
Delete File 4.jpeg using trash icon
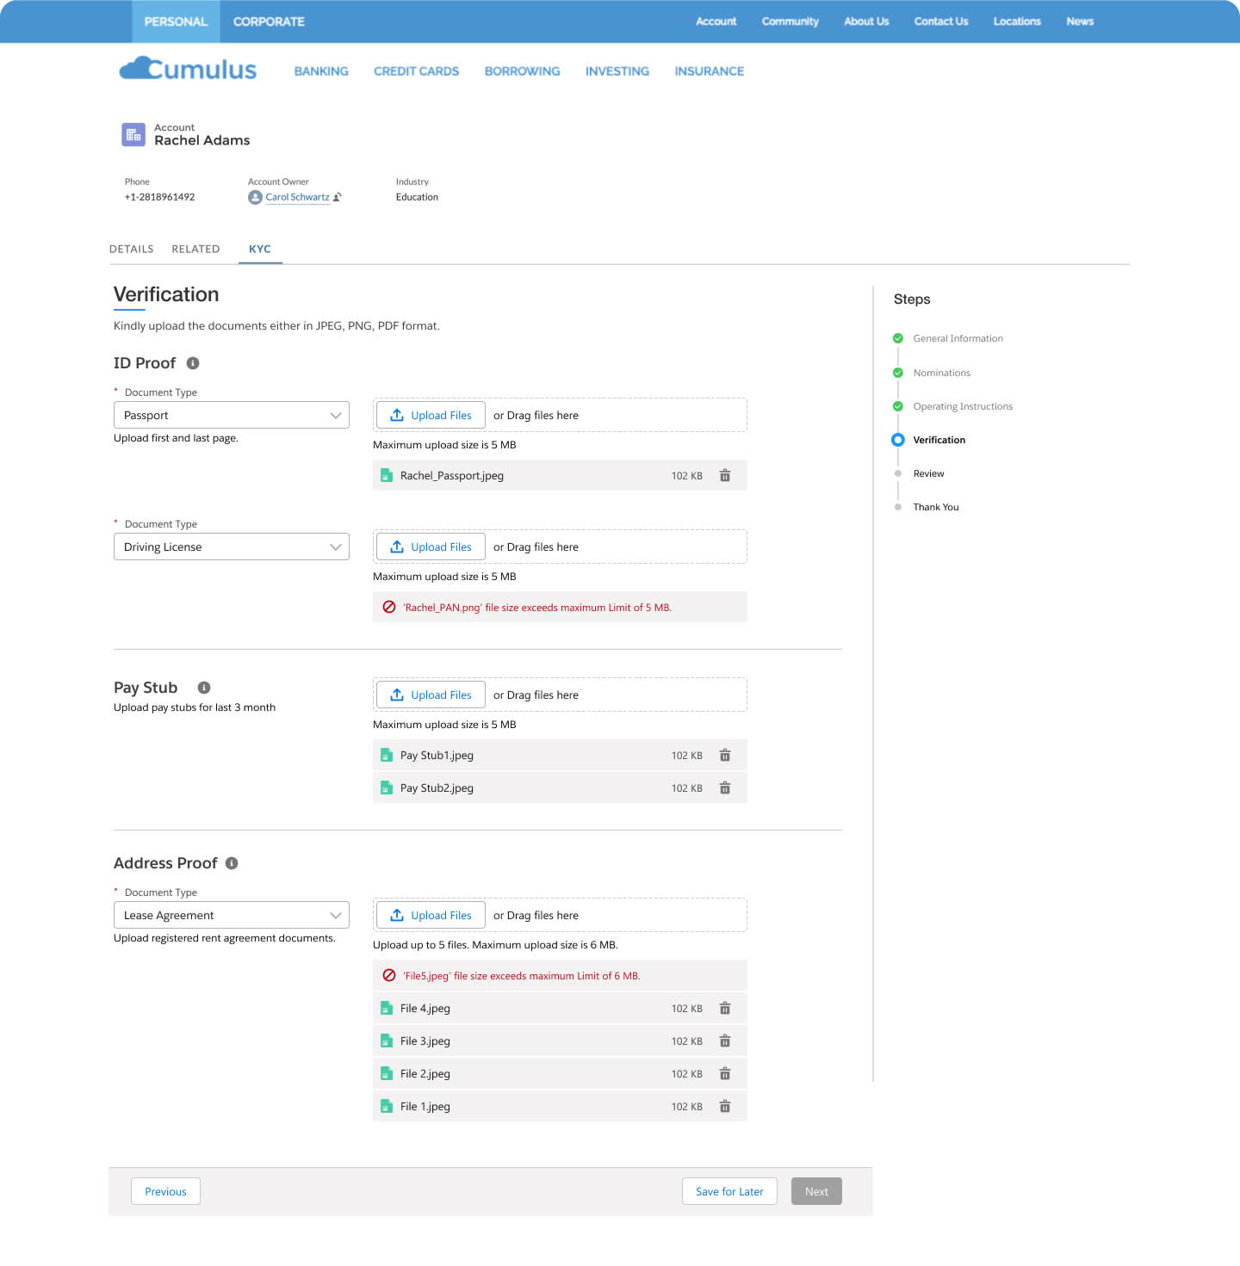pyautogui.click(x=725, y=1008)
